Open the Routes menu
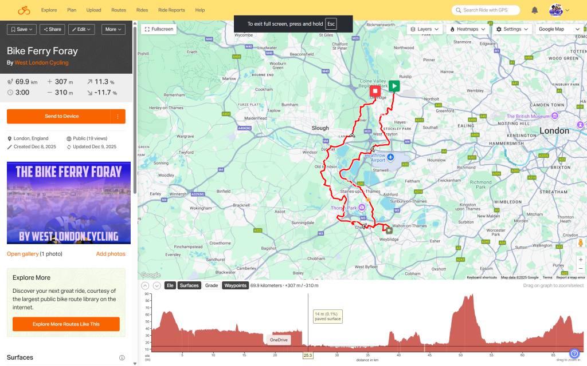The image size is (587, 366). (119, 10)
